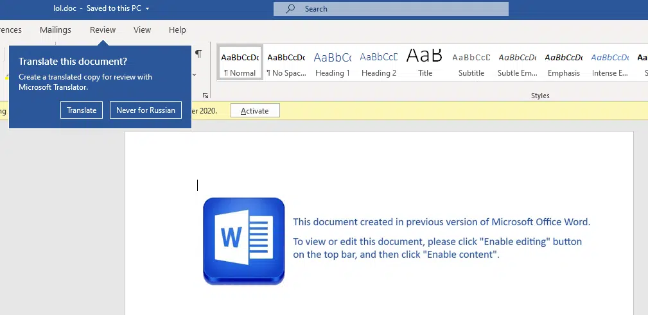The image size is (648, 315).
Task: Apply the Heading 1 style
Action: pyautogui.click(x=332, y=62)
